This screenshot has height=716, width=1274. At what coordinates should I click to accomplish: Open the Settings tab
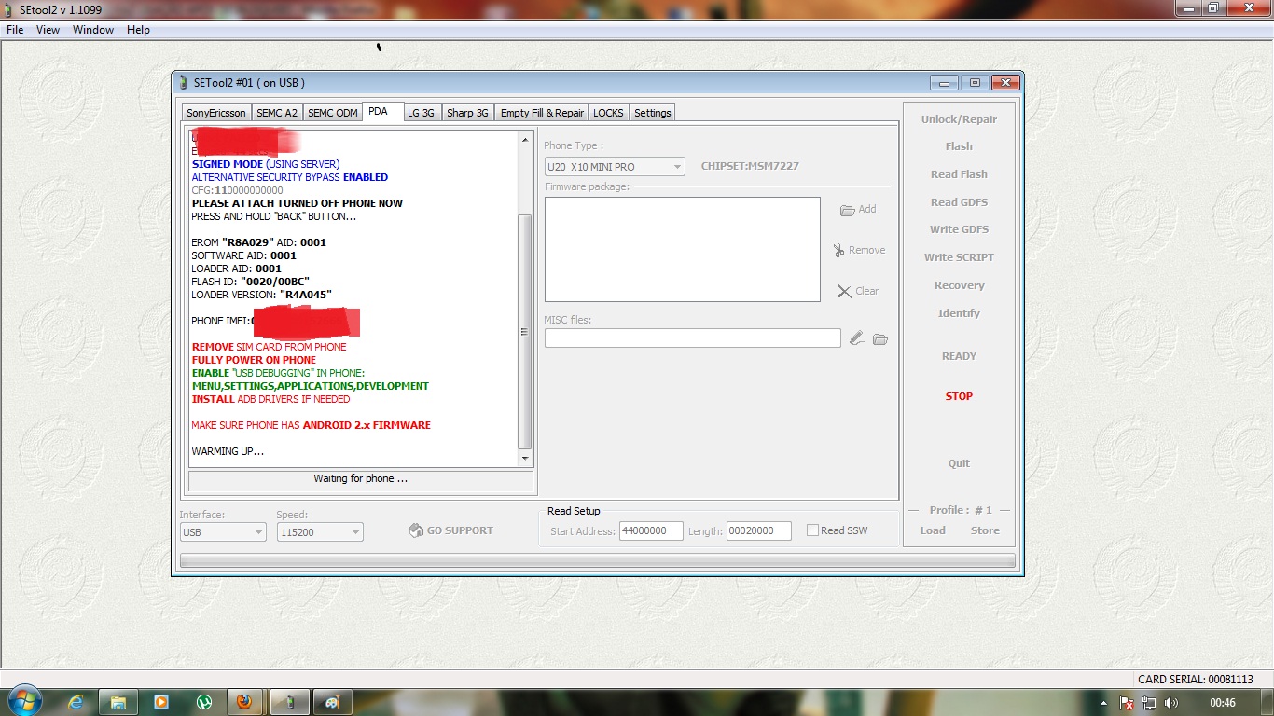click(652, 113)
